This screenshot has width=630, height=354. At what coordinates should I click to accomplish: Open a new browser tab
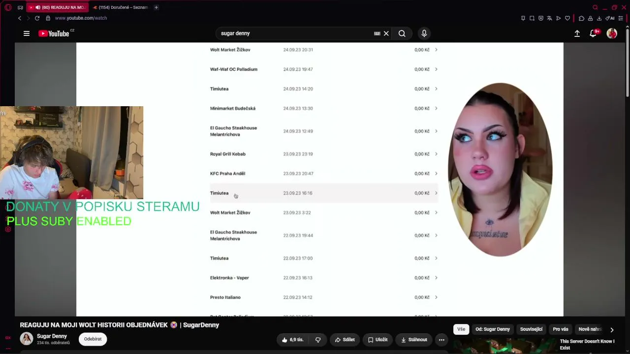coord(156,7)
